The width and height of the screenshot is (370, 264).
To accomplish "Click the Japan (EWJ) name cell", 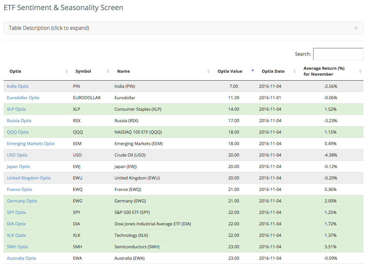I will click(x=126, y=166).
